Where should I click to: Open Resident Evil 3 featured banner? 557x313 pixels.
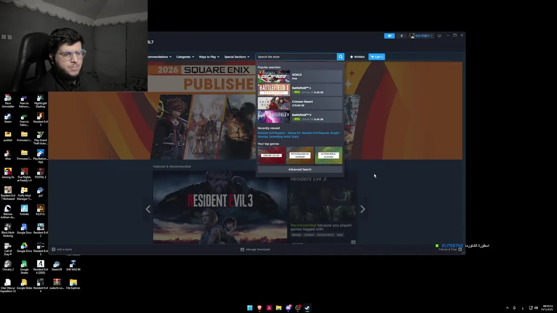[x=220, y=206]
